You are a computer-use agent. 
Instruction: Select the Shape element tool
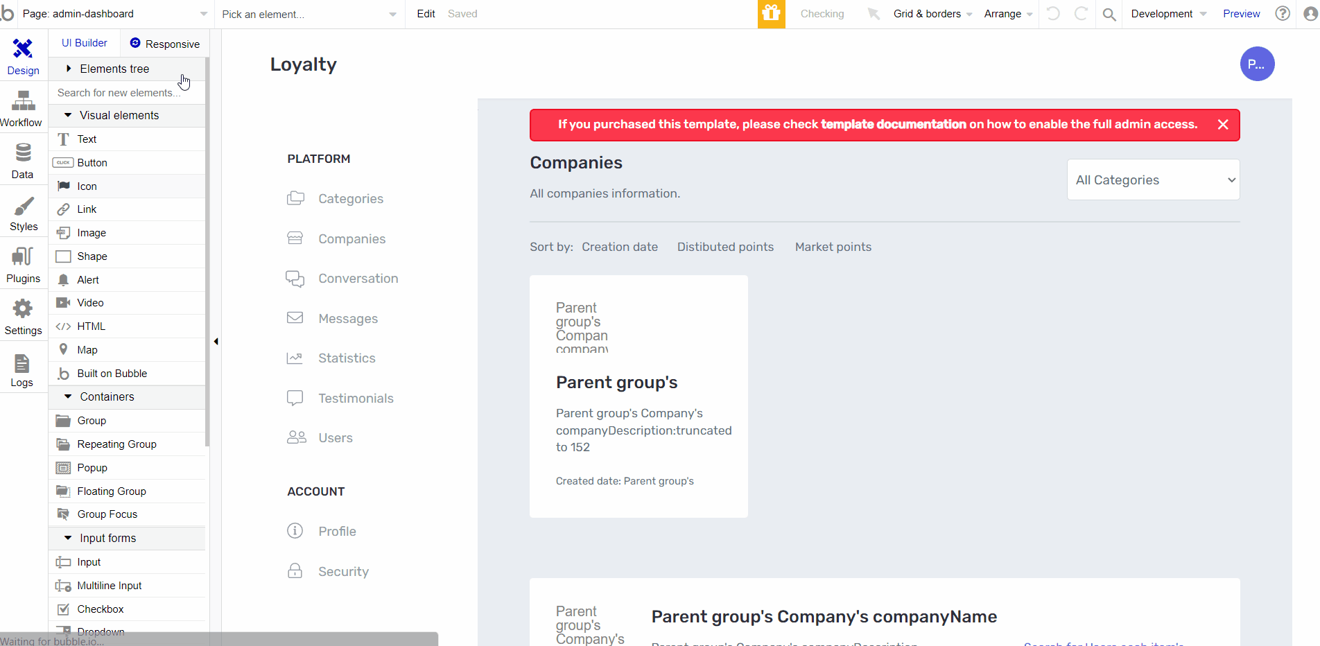point(127,256)
